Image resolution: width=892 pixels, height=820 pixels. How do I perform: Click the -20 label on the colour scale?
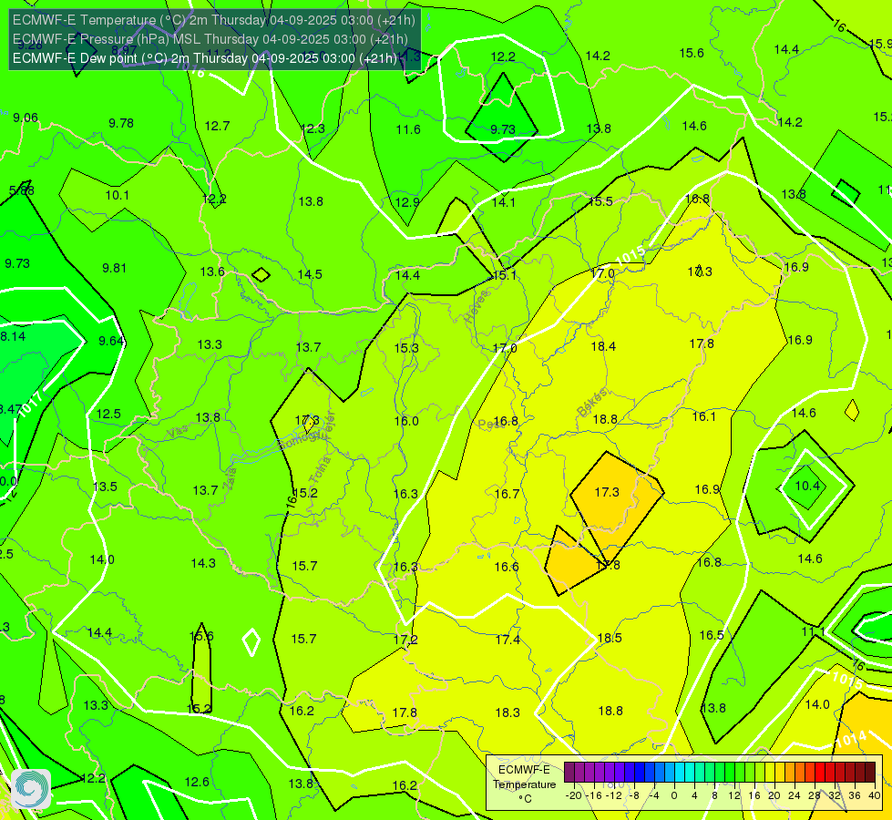574,795
